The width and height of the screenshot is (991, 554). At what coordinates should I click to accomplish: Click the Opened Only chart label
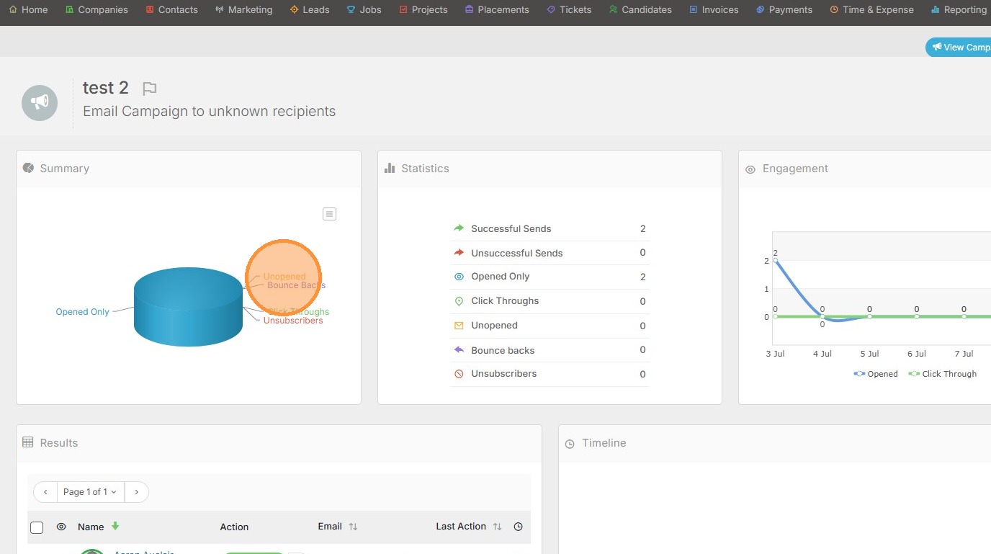tap(83, 312)
